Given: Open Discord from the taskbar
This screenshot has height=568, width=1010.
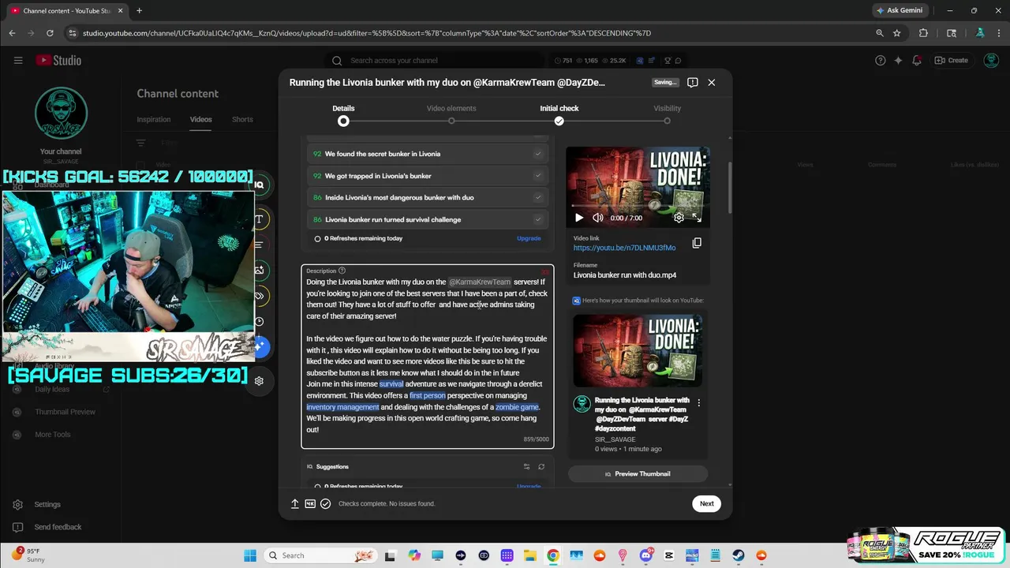Looking at the screenshot, I should [x=645, y=555].
